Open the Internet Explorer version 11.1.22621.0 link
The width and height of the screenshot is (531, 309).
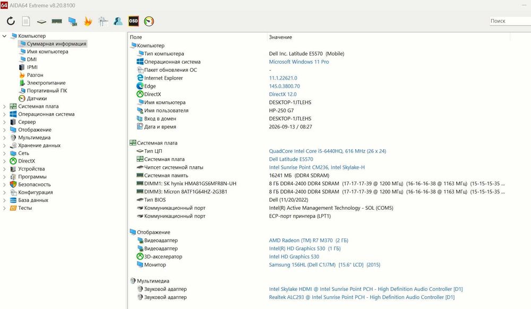[283, 78]
